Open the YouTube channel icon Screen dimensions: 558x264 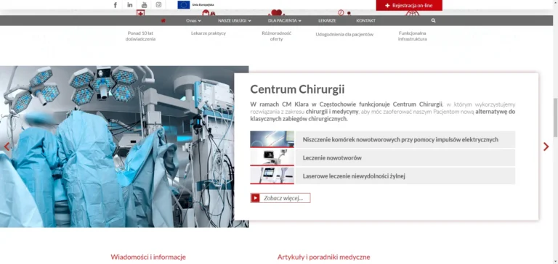tap(144, 5)
